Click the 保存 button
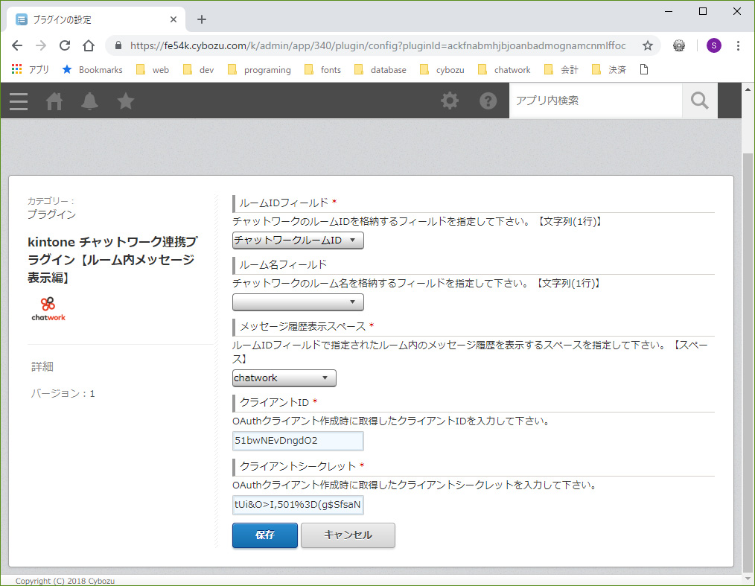755x586 pixels. (x=265, y=535)
